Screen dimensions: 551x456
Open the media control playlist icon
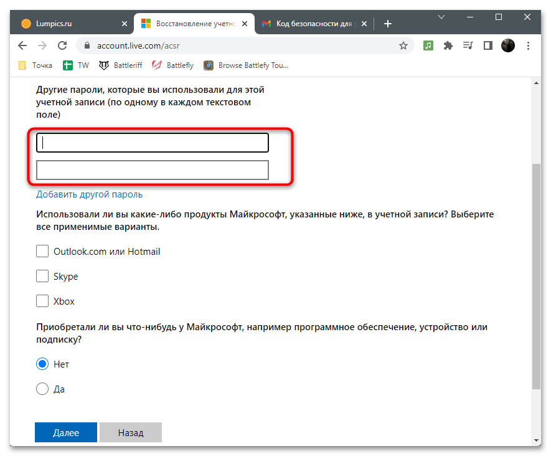point(468,45)
